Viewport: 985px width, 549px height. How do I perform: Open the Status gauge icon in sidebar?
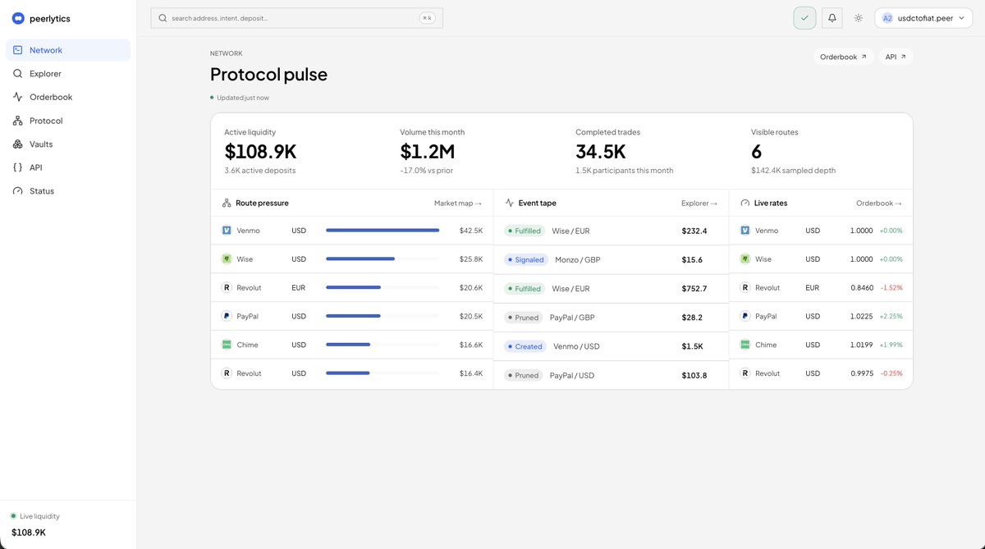(x=18, y=191)
